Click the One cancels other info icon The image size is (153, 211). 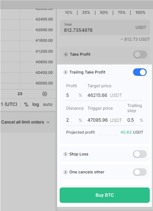[x=66, y=172]
